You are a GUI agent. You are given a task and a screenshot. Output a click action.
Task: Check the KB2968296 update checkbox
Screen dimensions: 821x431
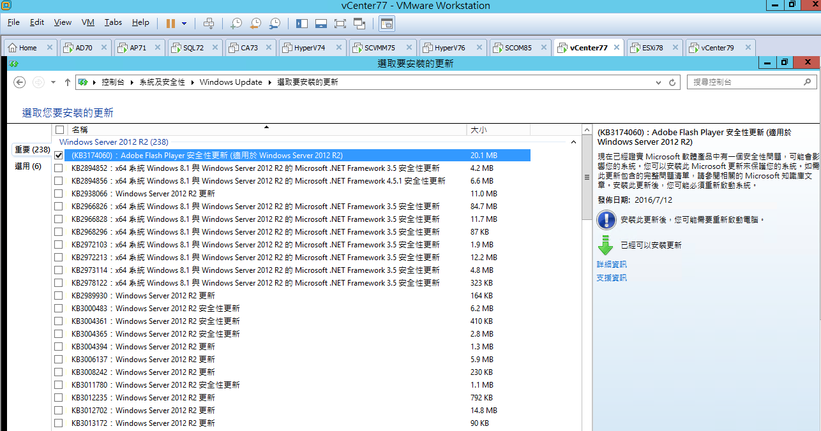coord(59,232)
